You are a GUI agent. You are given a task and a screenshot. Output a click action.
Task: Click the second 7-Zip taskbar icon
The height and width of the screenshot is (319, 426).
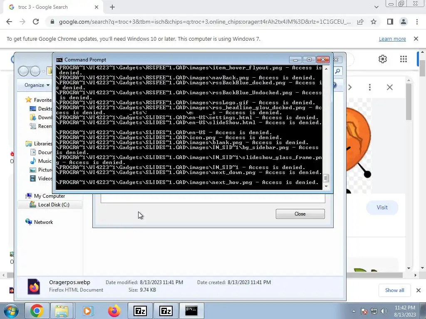pyautogui.click(x=166, y=311)
